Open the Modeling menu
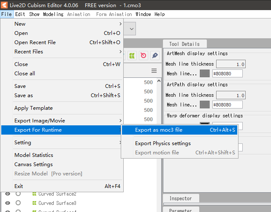271x212 pixels. tap(53, 14)
